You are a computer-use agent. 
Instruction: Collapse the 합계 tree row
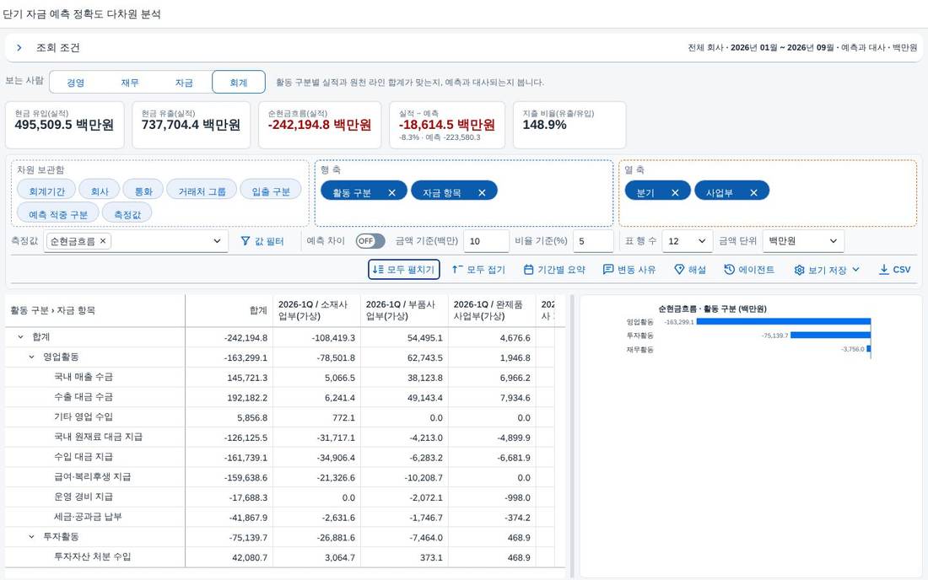[21, 337]
